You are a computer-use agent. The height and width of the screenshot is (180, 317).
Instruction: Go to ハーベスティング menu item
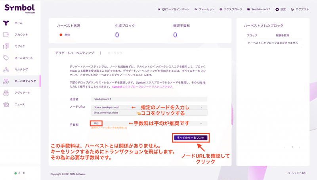(x=25, y=81)
